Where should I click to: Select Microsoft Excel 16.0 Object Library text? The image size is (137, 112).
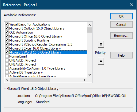35,48
